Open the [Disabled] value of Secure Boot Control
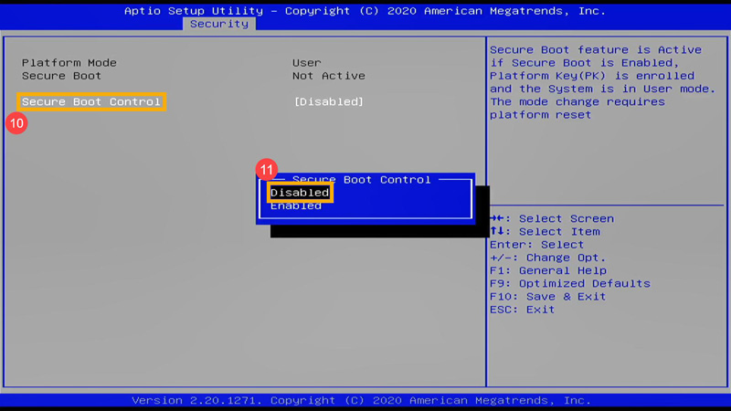This screenshot has width=731, height=411. tap(328, 102)
